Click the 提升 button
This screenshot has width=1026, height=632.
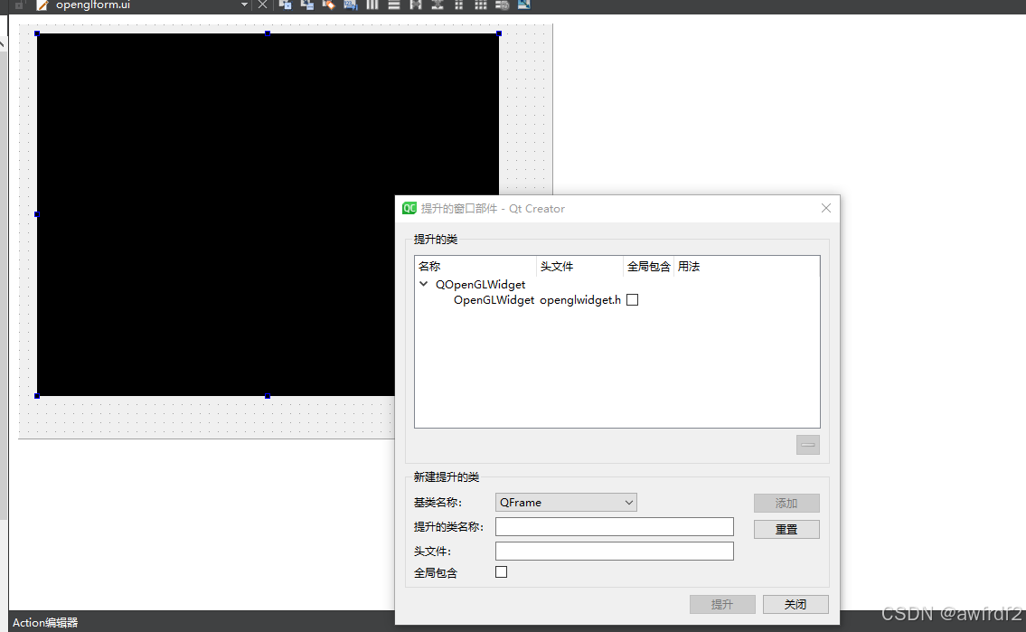click(722, 605)
